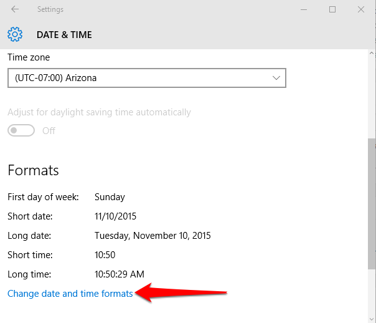Click the 11/10/2015 short date value
The height and width of the screenshot is (323, 376).
[x=115, y=216]
